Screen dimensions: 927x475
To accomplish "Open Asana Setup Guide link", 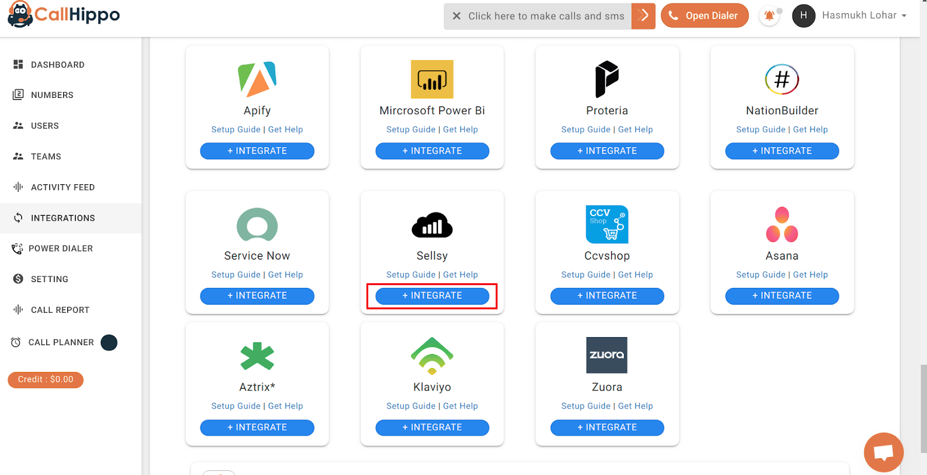I will (761, 275).
